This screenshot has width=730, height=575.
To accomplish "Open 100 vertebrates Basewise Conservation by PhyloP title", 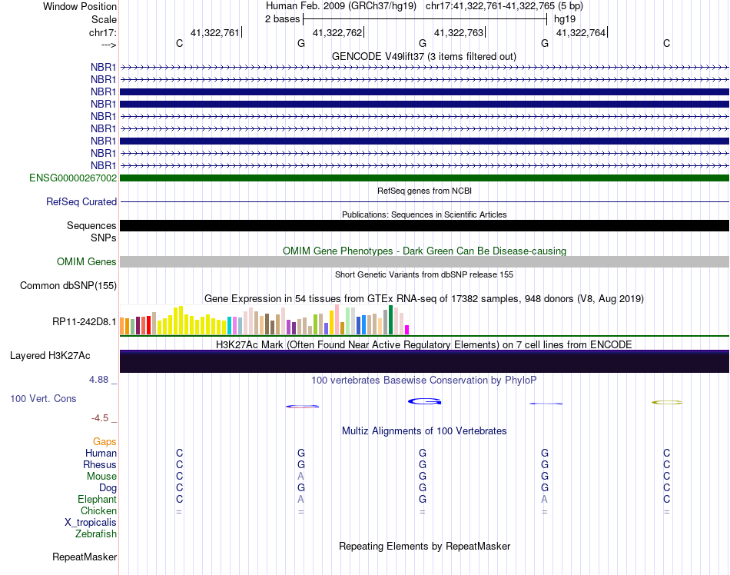I will click(x=424, y=380).
